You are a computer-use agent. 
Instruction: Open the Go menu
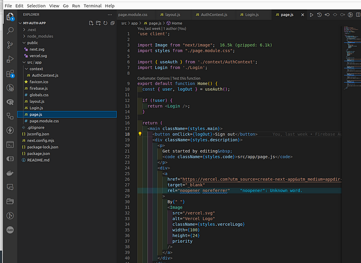[65, 6]
